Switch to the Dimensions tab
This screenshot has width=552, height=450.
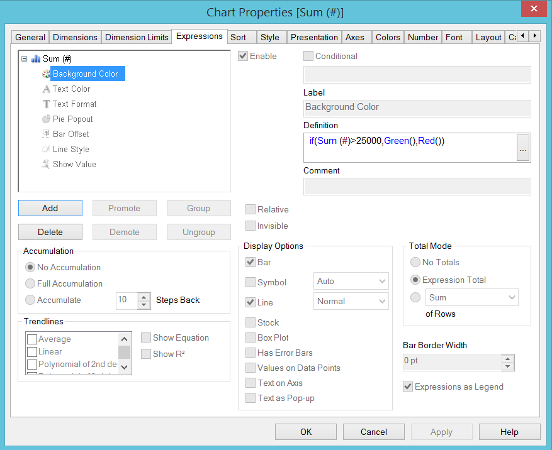tap(75, 37)
